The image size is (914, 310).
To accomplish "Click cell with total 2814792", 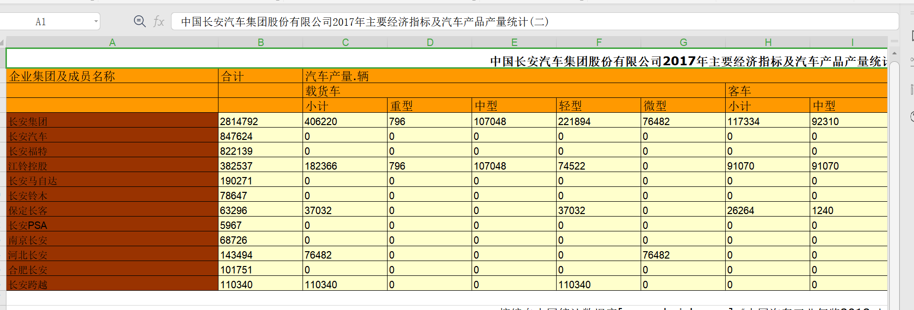I will [261, 121].
